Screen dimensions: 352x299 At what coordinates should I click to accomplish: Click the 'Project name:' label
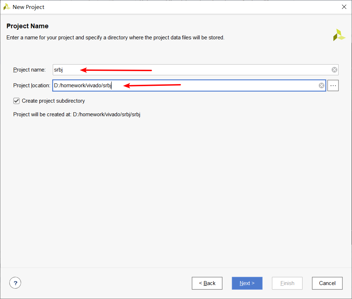coord(29,70)
